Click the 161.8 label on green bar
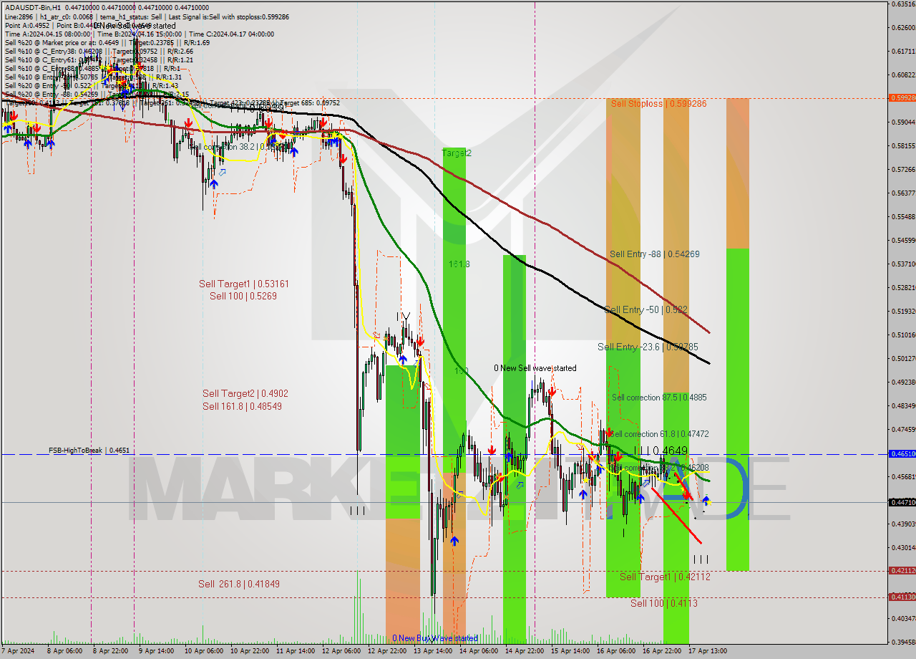Screen dimensions: 916x659 pyautogui.click(x=459, y=264)
